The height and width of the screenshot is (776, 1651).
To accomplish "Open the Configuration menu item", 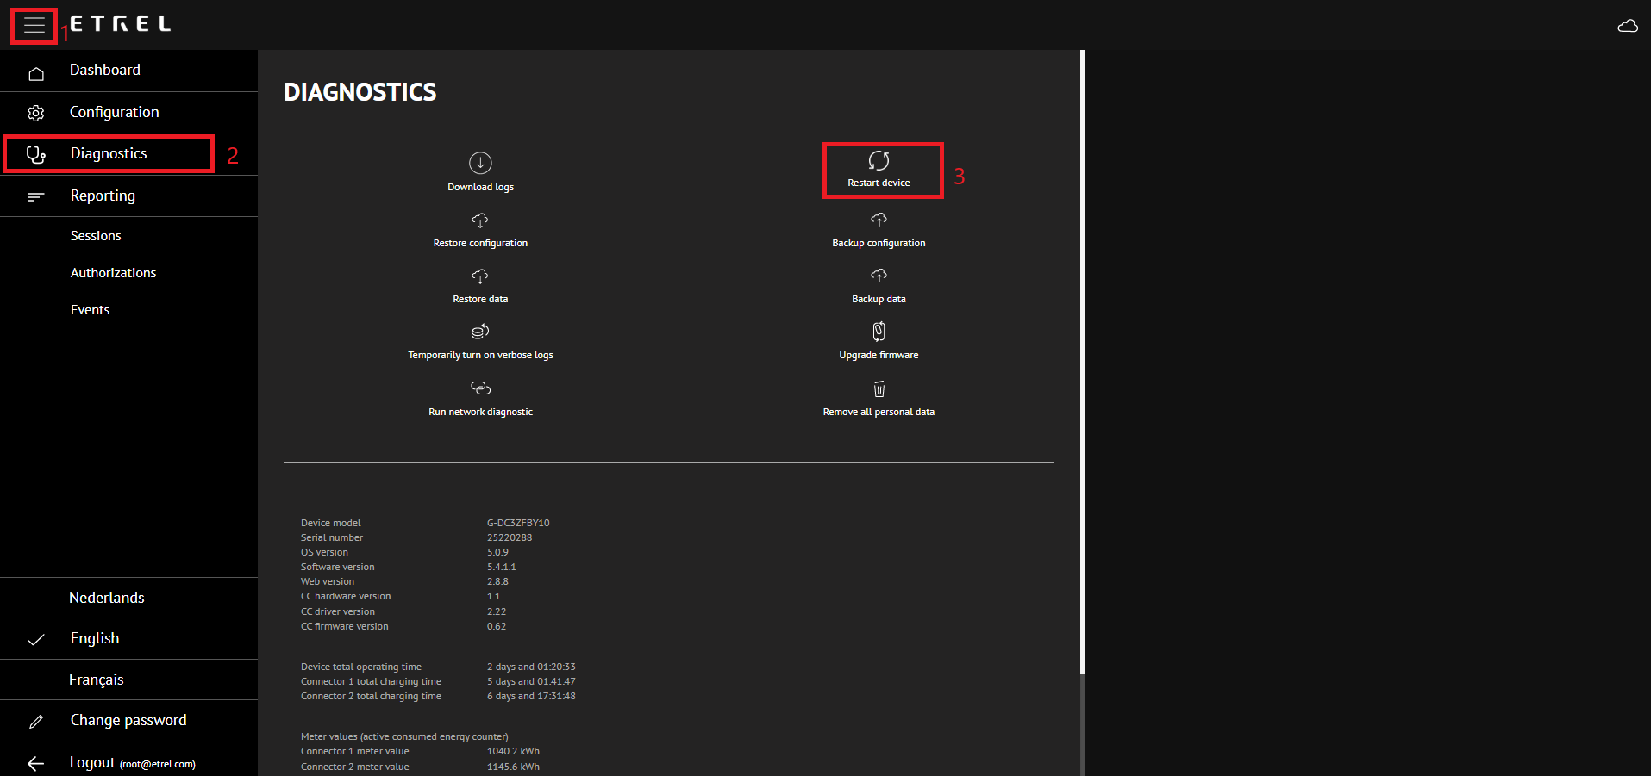I will coord(114,112).
